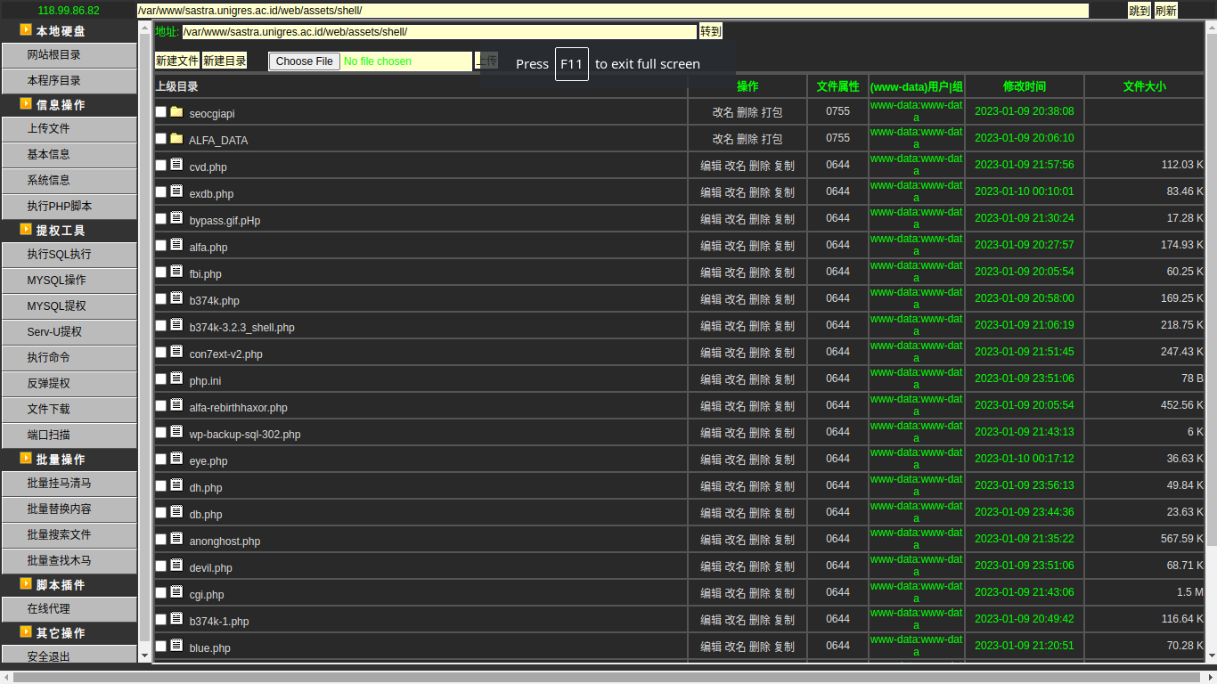
Task: Click the 新建目录 button
Action: coord(225,61)
